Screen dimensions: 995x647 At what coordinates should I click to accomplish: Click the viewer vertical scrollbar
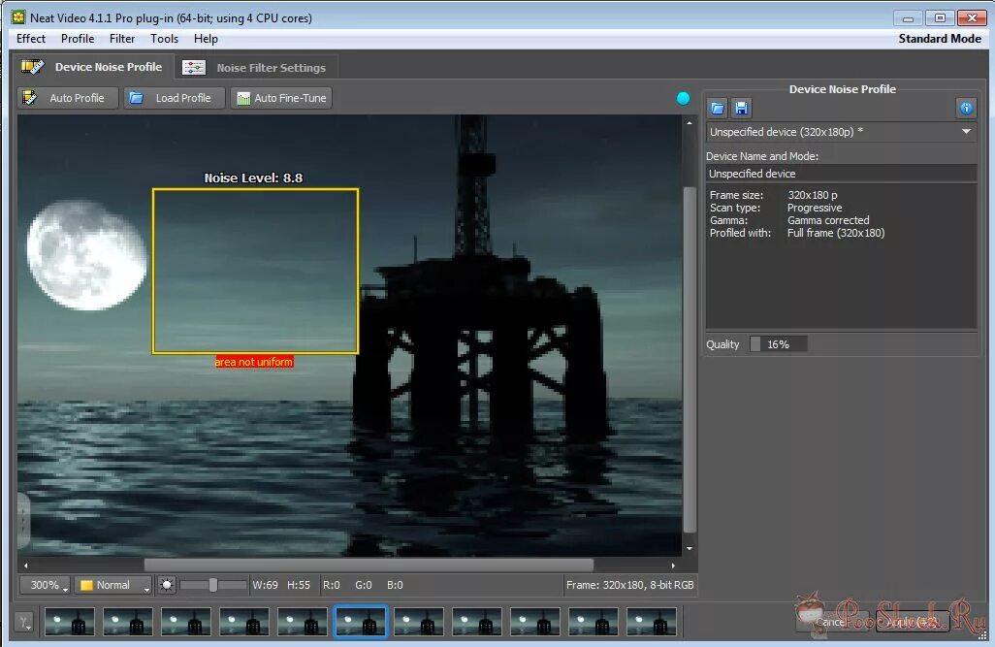coord(690,359)
